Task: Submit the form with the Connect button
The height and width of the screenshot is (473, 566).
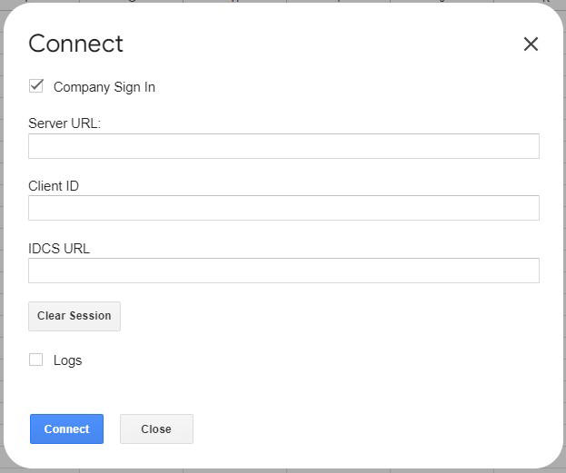Action: 66,429
